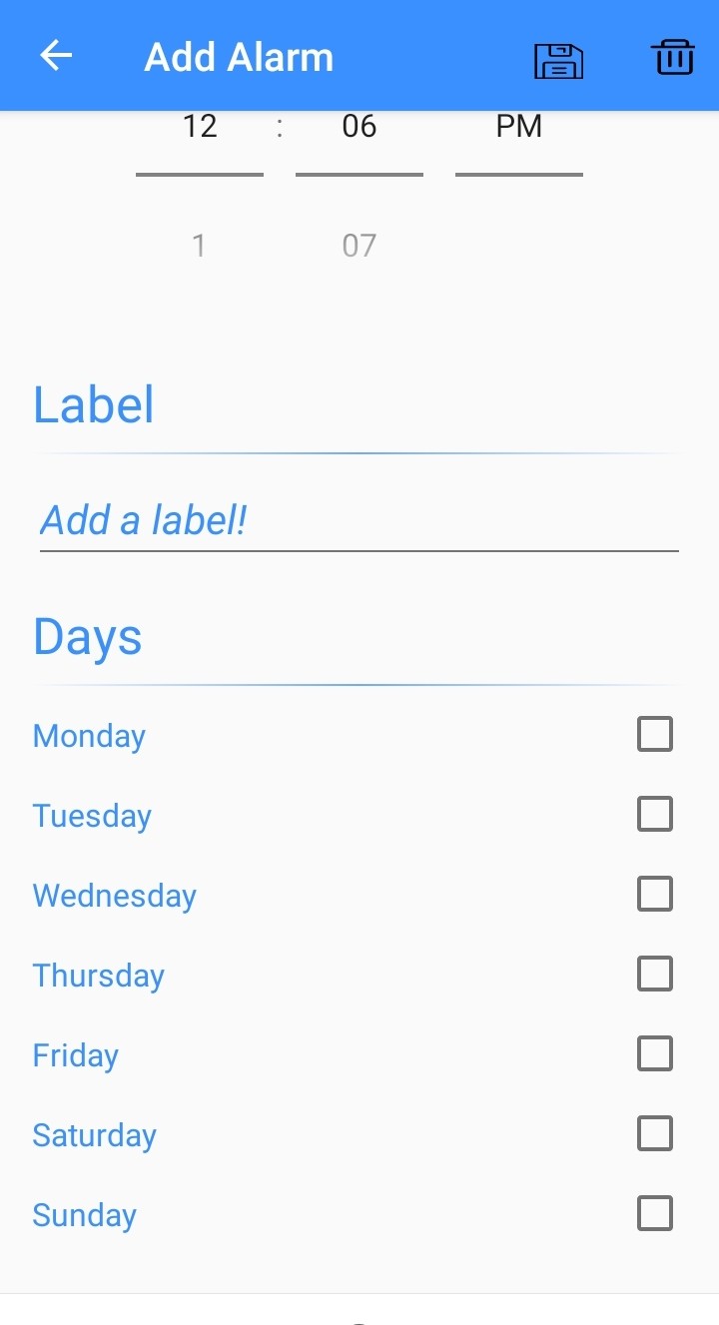
Task: Tap the Sunday day label
Action: (x=85, y=1215)
